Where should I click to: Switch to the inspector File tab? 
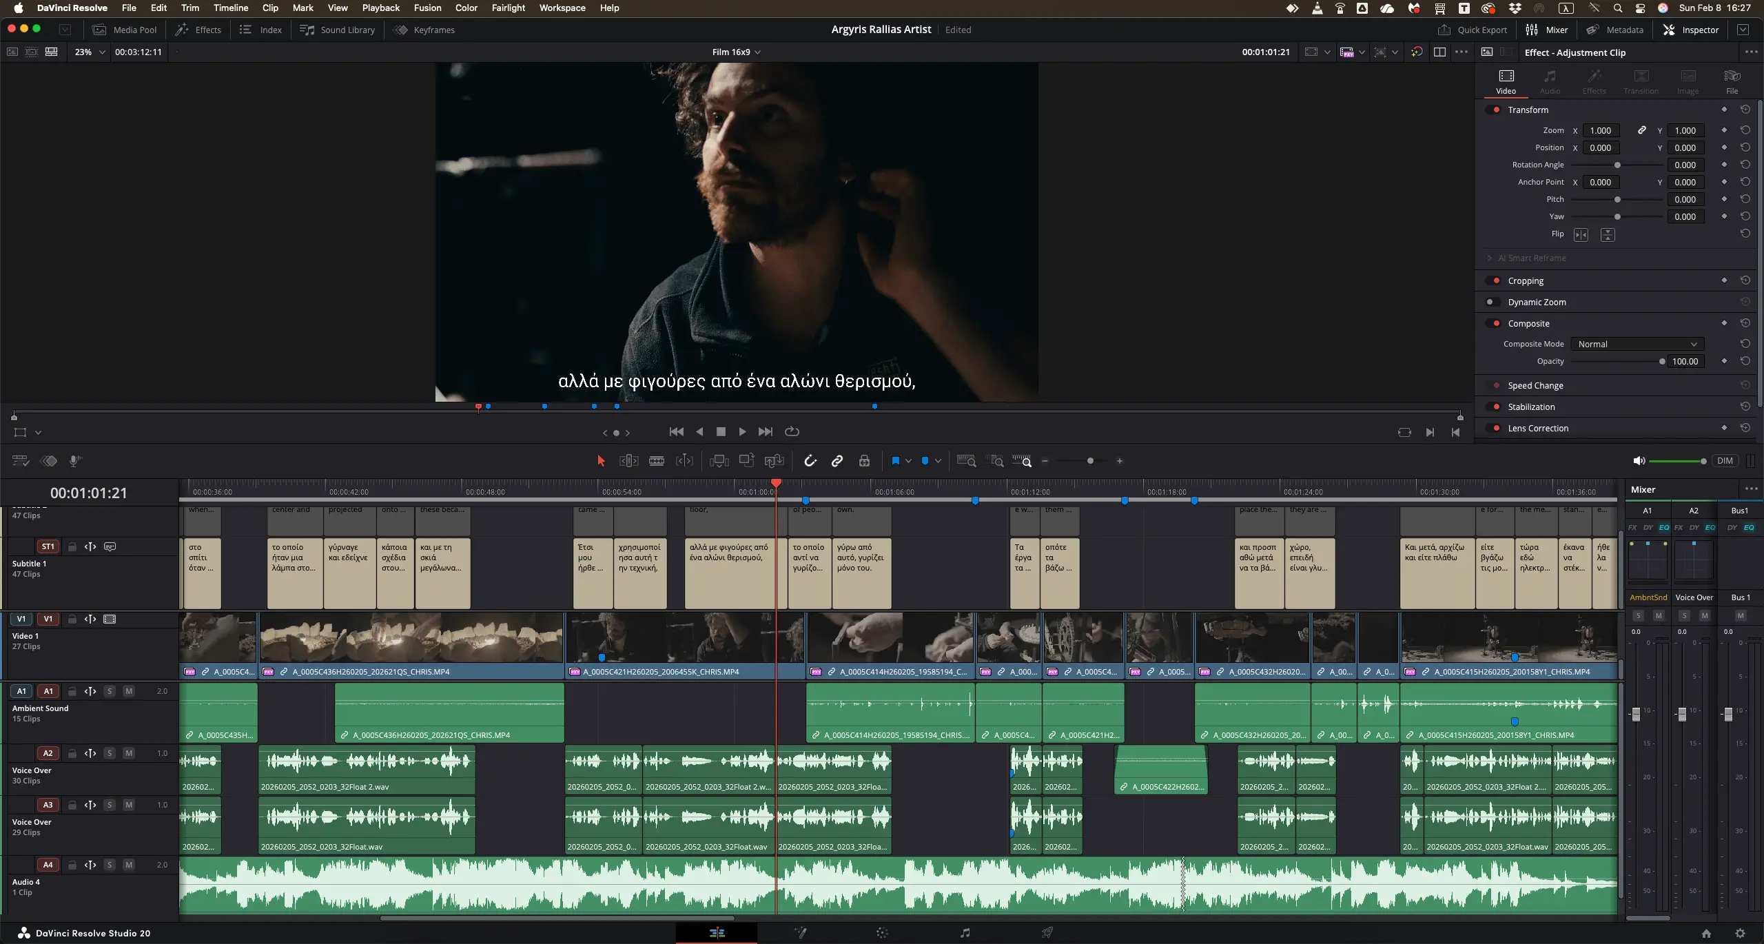pyautogui.click(x=1732, y=81)
